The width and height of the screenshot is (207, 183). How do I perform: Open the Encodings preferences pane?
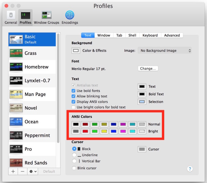[x=70, y=17]
